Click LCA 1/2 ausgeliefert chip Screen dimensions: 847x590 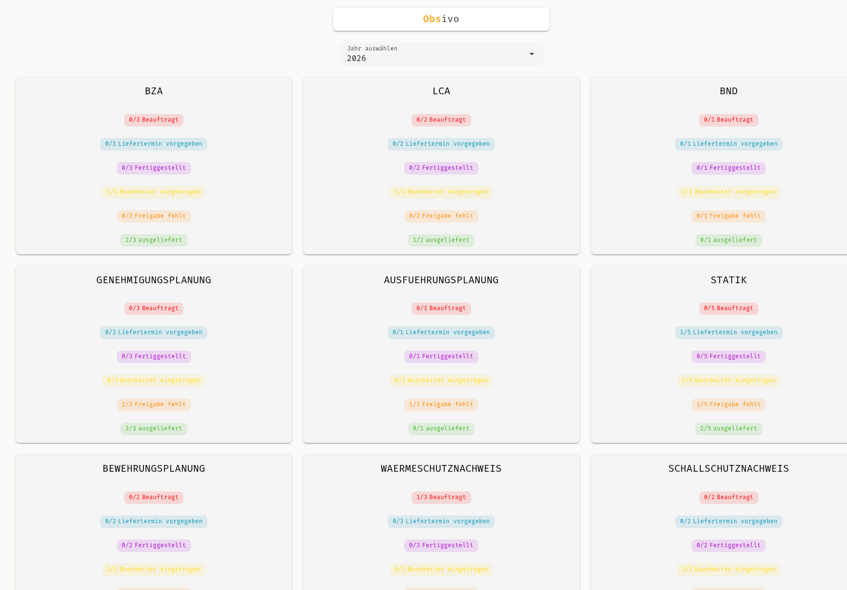pos(441,240)
